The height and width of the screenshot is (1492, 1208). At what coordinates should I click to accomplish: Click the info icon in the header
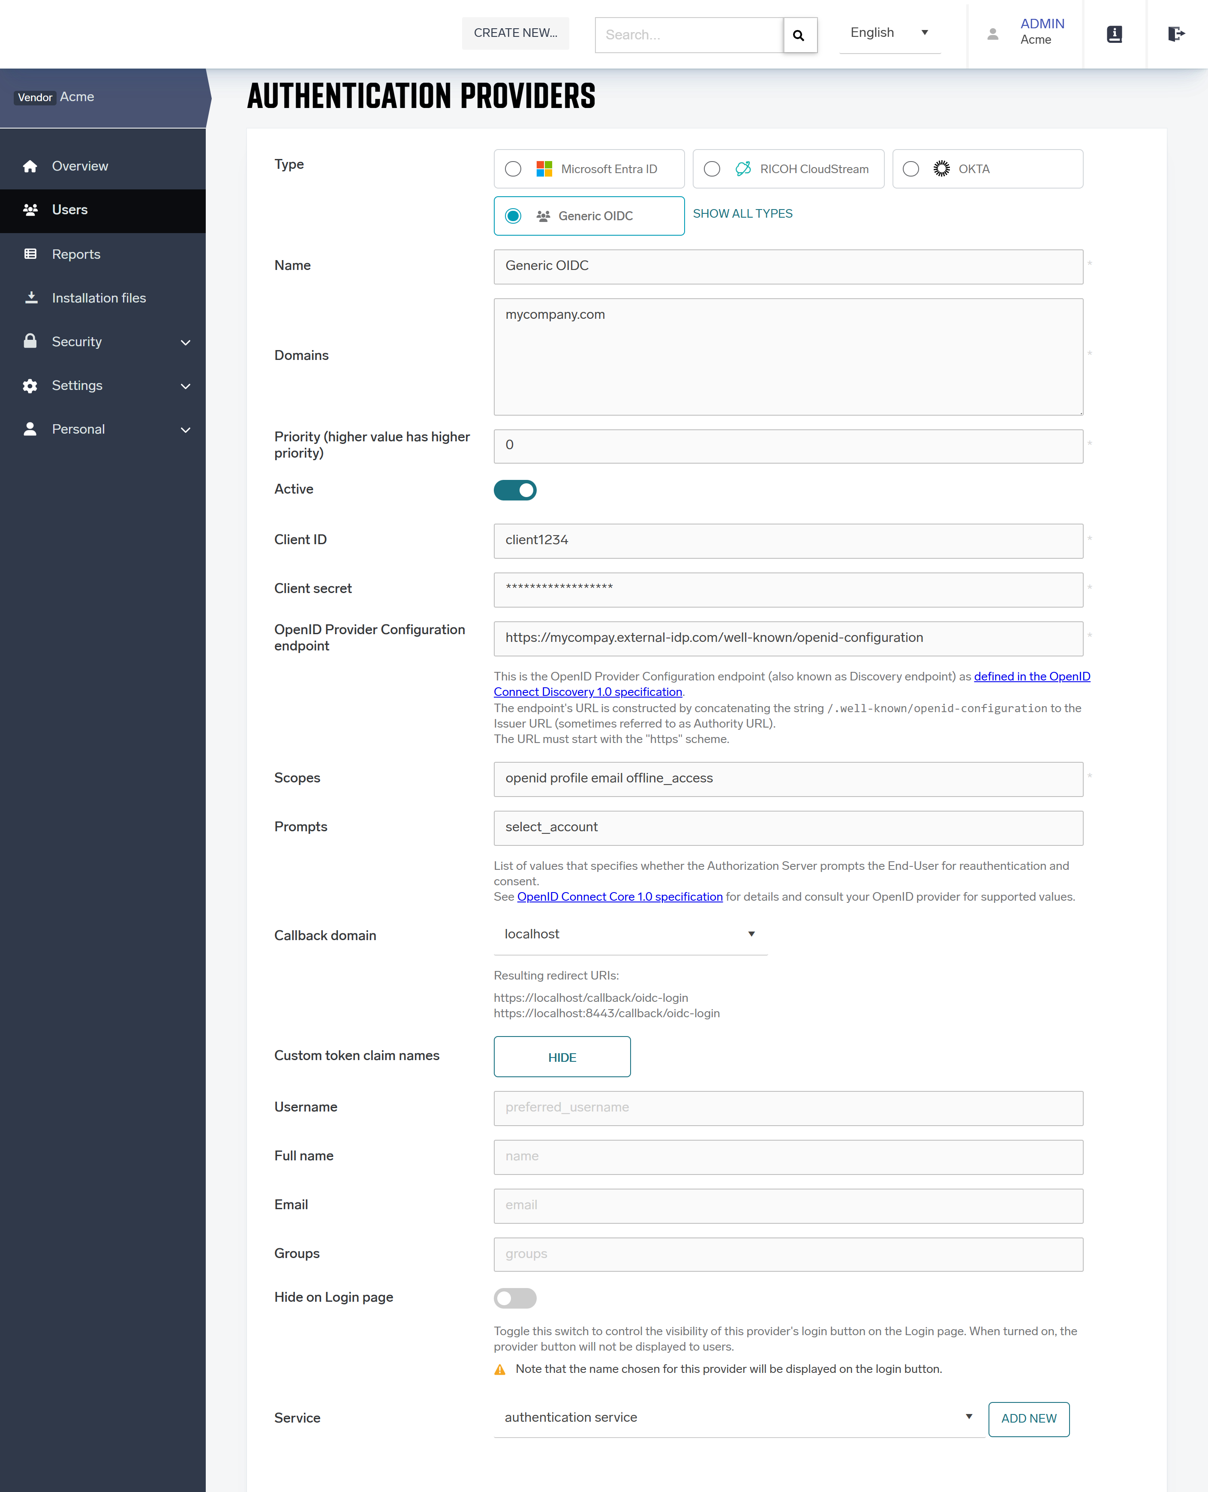coord(1113,33)
